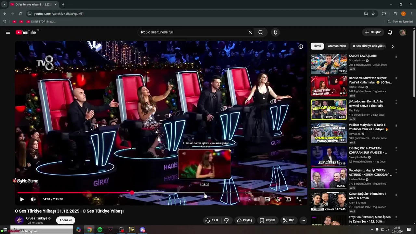Open Kenan Doğulu Hitmakers video title
416x234 pixels.
point(367,196)
